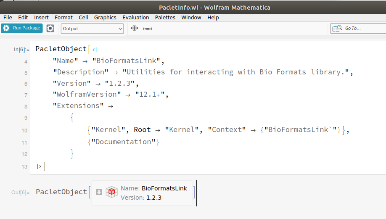
Task: Open the Window menu
Action: 191,18
